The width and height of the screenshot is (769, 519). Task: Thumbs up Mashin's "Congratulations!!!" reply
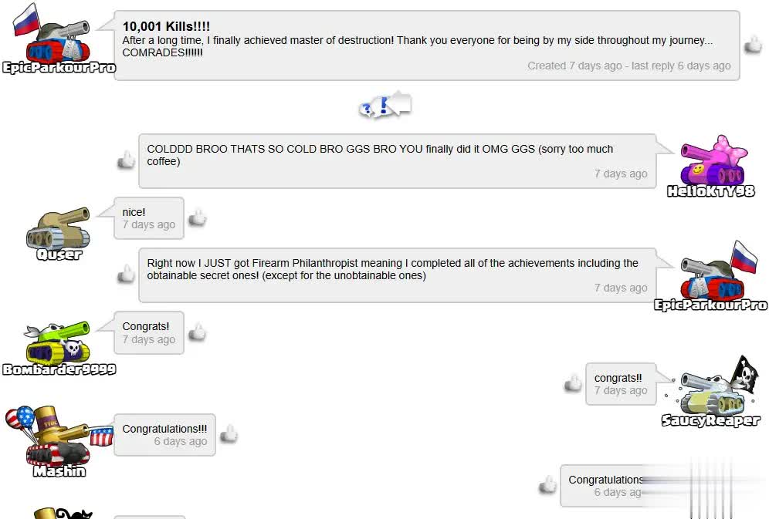click(229, 434)
